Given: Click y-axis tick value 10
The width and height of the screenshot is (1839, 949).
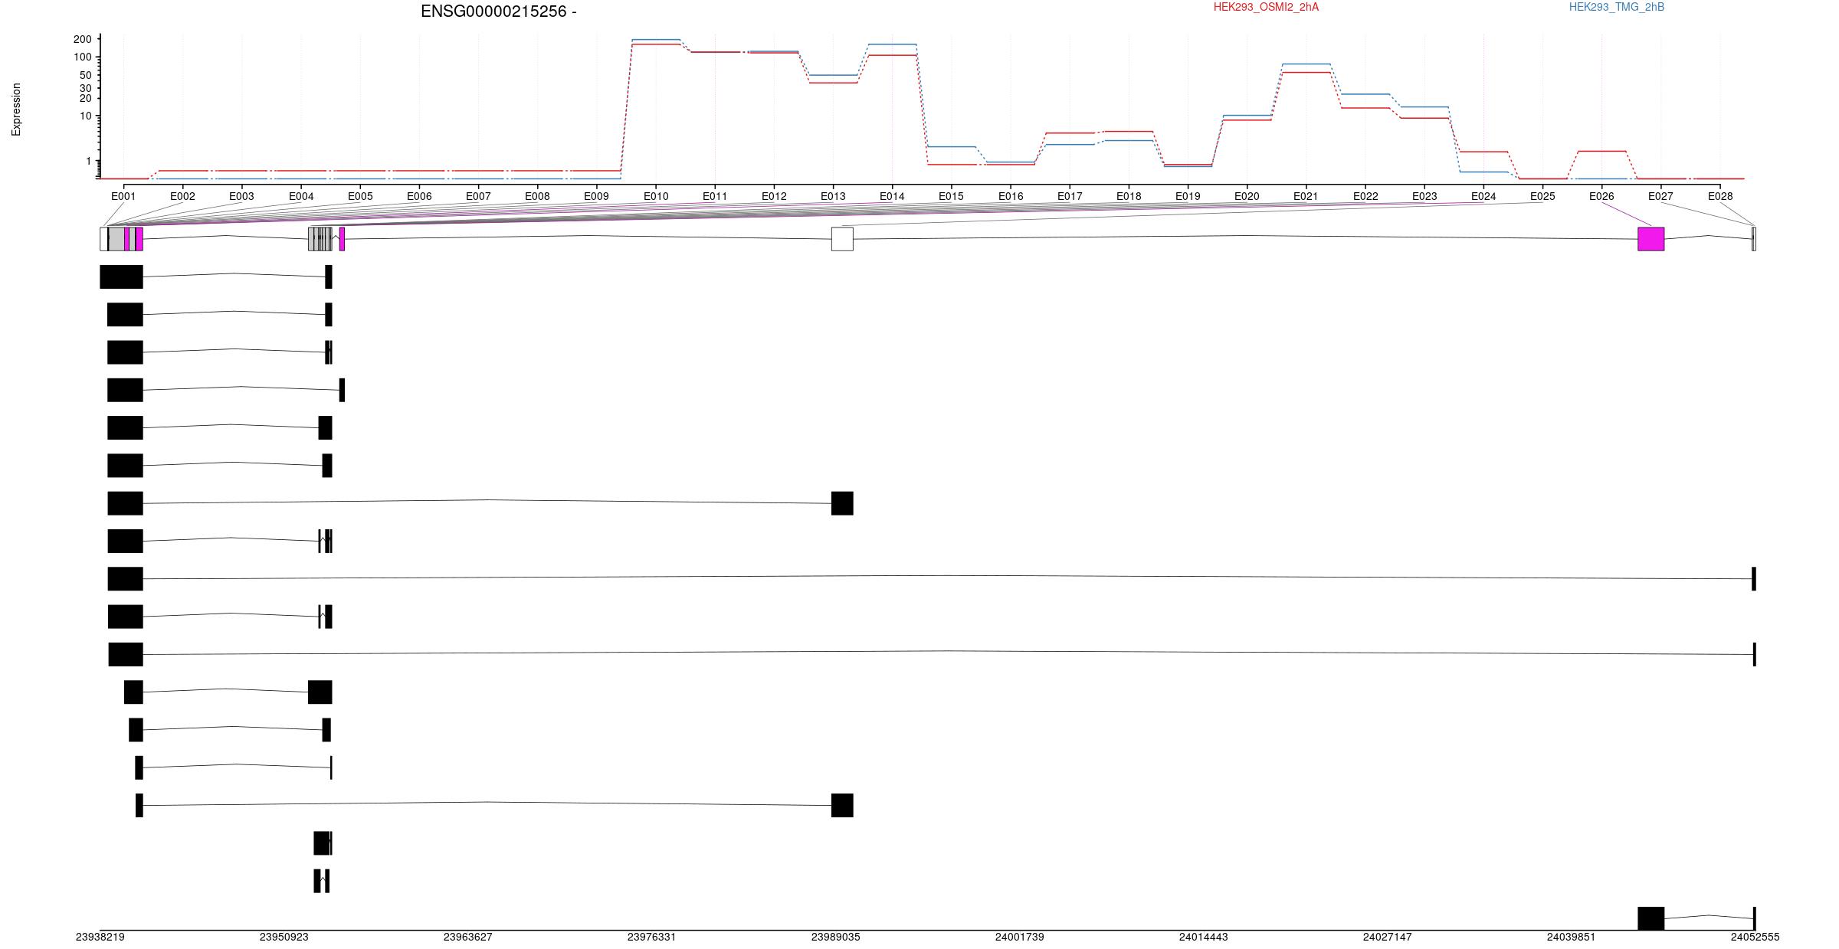Looking at the screenshot, I should point(85,116).
